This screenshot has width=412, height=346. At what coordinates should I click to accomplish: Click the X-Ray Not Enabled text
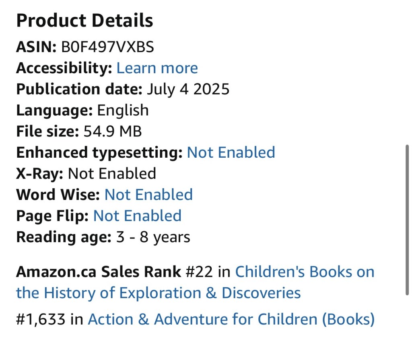point(112,173)
